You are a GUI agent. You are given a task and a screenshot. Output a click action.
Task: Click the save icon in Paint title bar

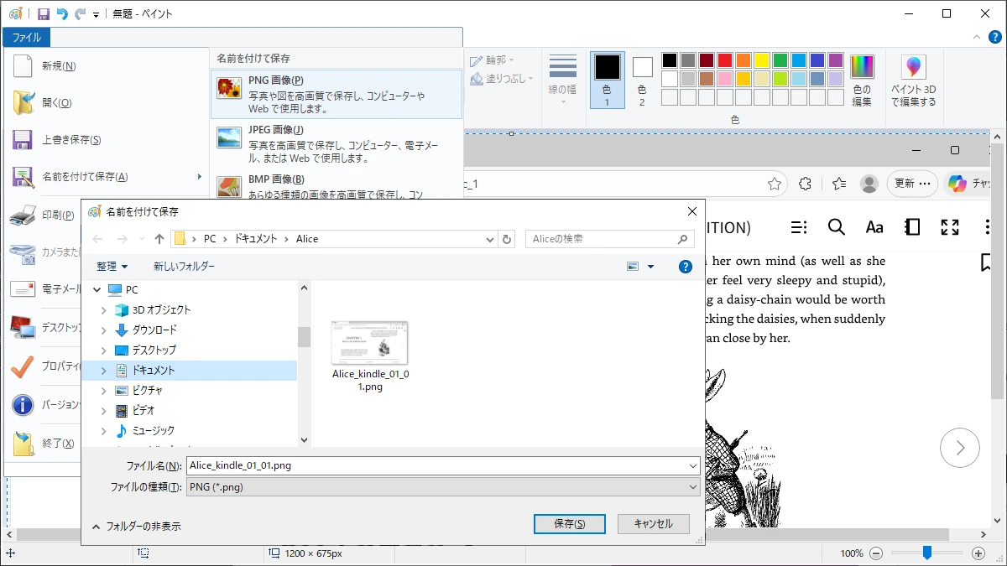(44, 14)
